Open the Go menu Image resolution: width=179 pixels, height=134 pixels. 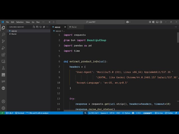tap(33, 22)
